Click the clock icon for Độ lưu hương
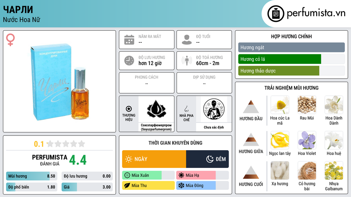This screenshot has height=197, width=351. (129, 61)
